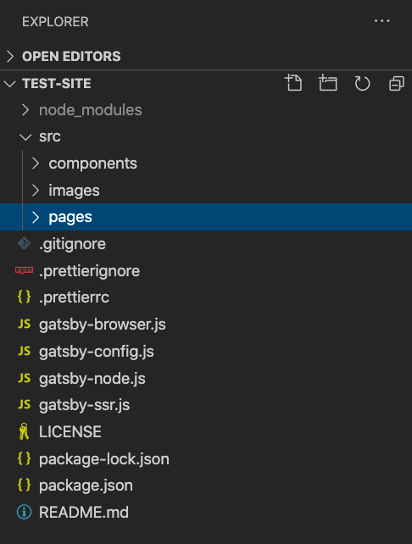412x544 pixels.
Task: Collapse all folders in the explorer
Action: point(397,84)
